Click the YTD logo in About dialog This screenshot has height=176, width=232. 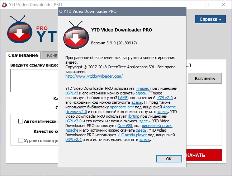click(x=76, y=35)
